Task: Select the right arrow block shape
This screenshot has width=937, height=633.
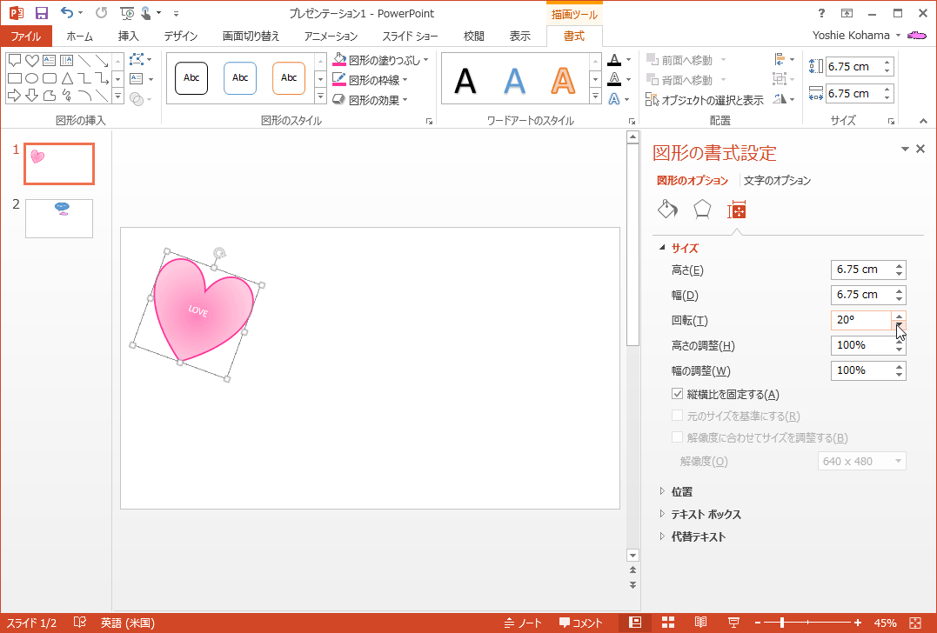Action: pos(14,95)
